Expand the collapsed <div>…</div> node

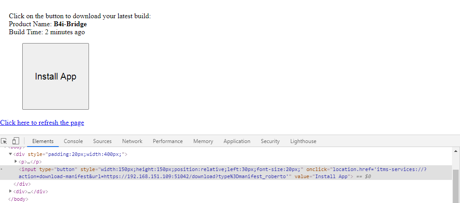11,191
